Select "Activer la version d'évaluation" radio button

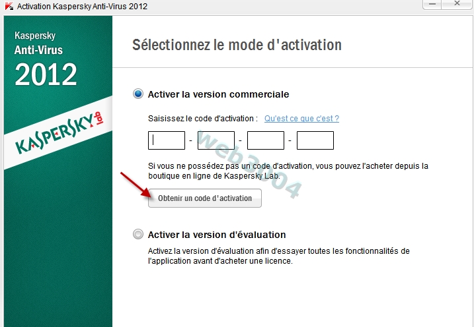pyautogui.click(x=138, y=234)
